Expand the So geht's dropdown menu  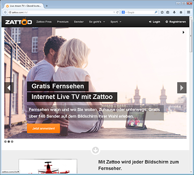[97, 22]
